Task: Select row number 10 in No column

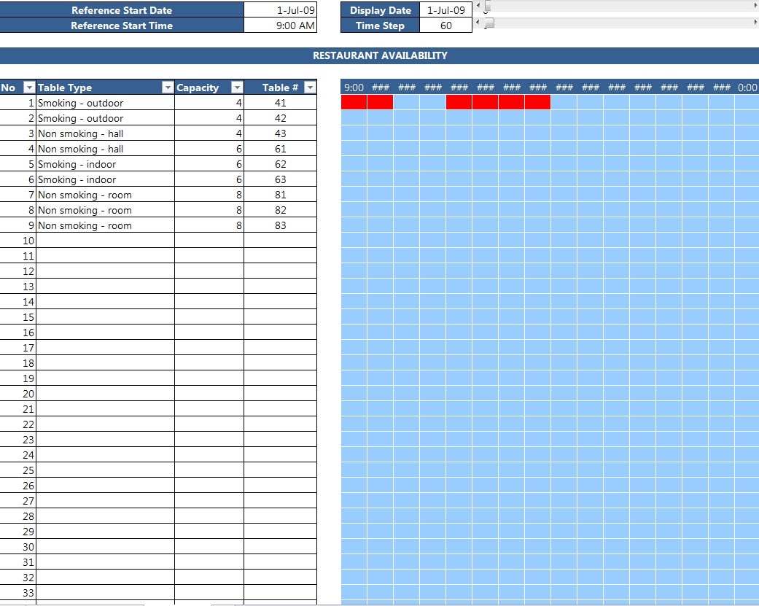Action: (18, 241)
